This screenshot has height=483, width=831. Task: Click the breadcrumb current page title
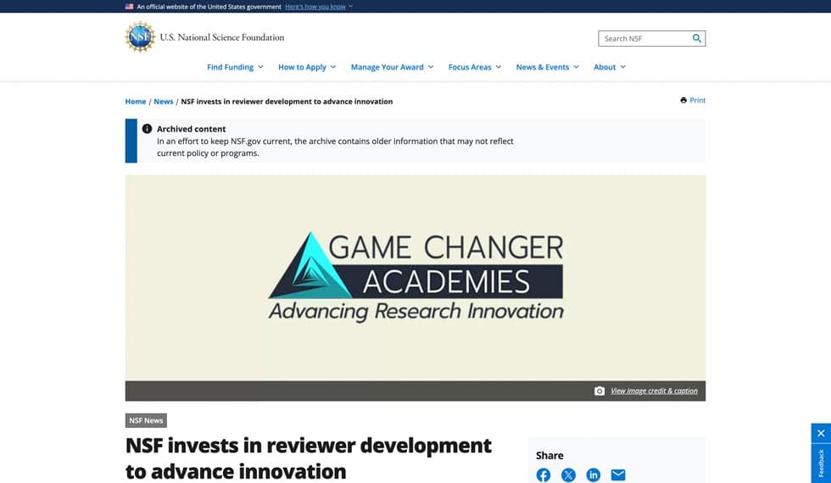click(x=287, y=101)
